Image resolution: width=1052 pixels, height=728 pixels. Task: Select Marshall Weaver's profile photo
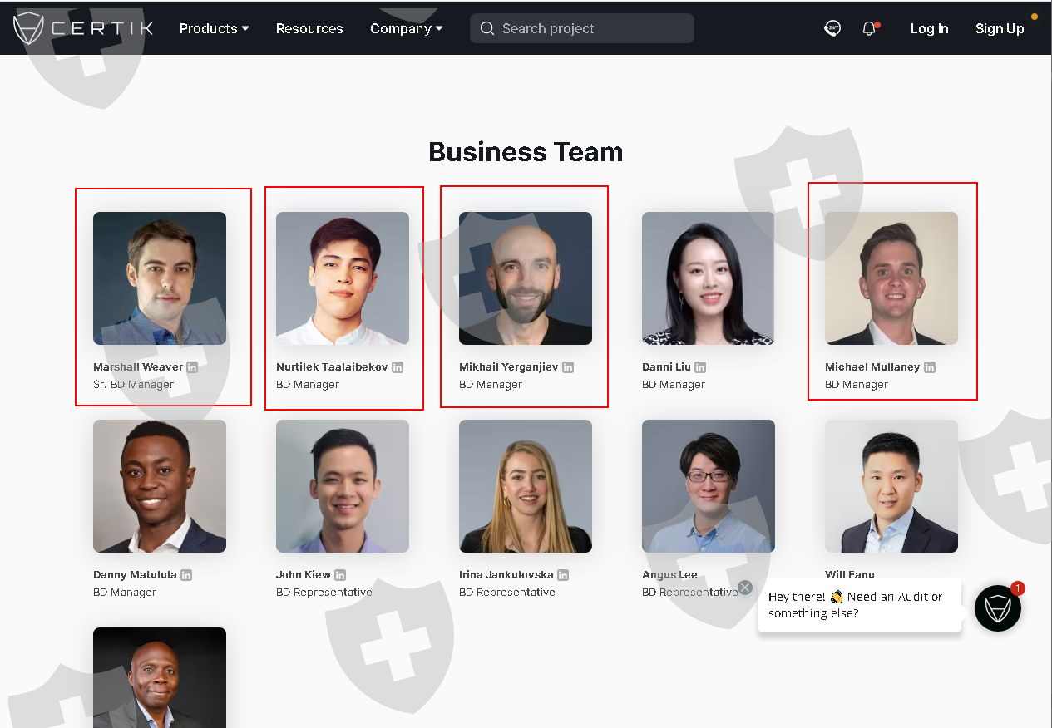tap(160, 278)
